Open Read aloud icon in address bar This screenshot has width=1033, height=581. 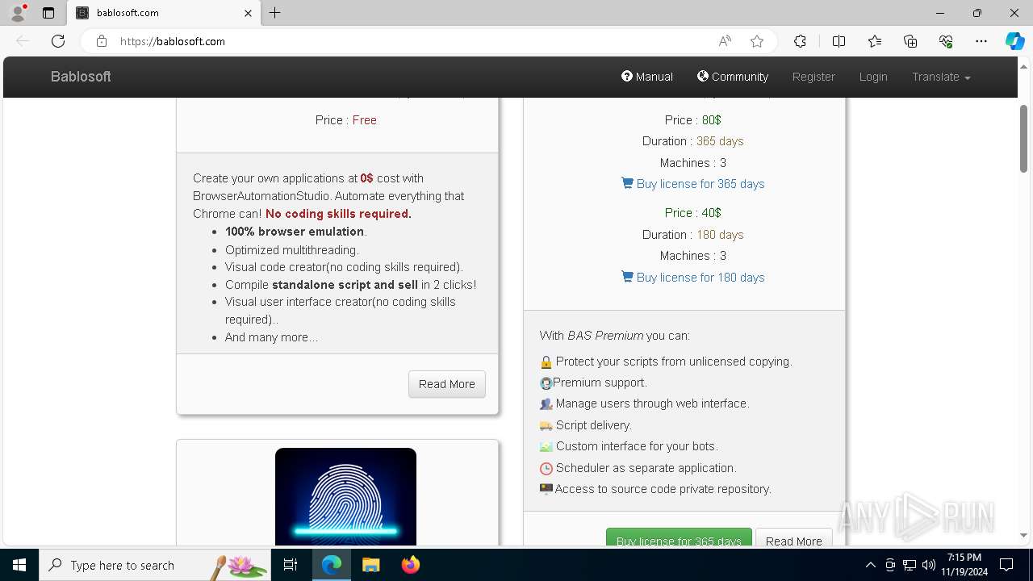click(x=725, y=41)
